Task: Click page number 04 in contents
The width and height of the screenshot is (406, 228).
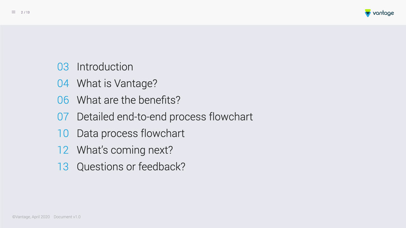Action: coord(63,84)
